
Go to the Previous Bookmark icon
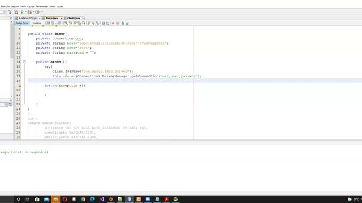pos(89,23)
